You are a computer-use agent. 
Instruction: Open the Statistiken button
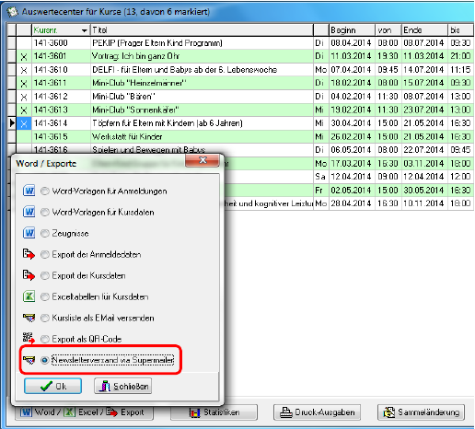(x=214, y=412)
